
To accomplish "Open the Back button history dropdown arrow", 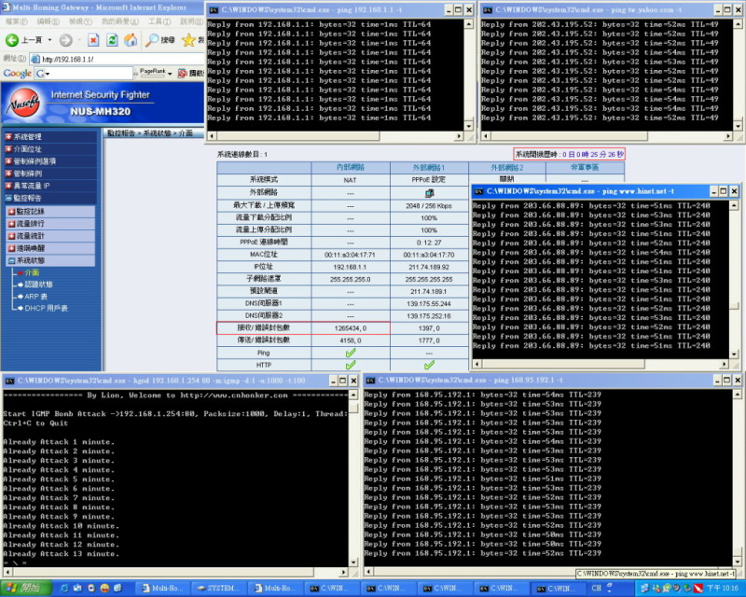I will 49,40.
